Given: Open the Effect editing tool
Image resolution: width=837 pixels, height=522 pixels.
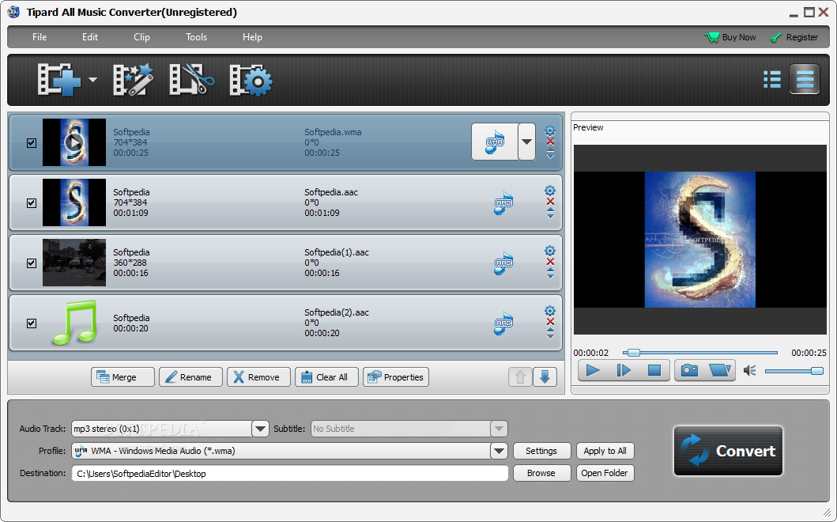Looking at the screenshot, I should (x=133, y=80).
